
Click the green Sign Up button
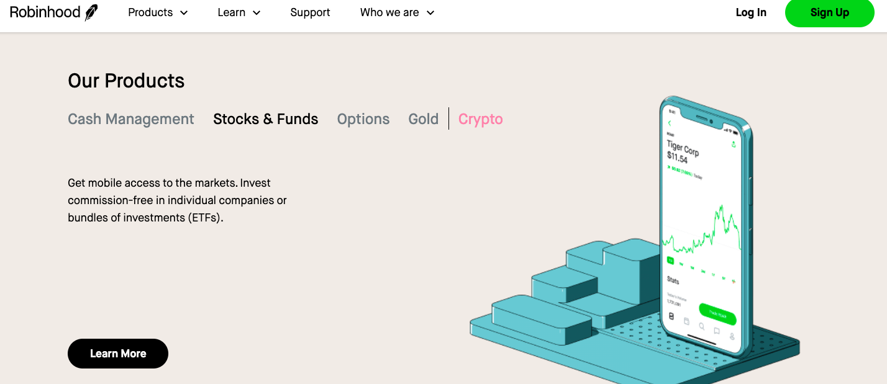[830, 12]
